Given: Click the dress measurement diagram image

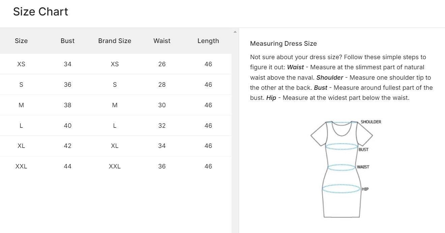Looking at the screenshot, I should [x=346, y=169].
